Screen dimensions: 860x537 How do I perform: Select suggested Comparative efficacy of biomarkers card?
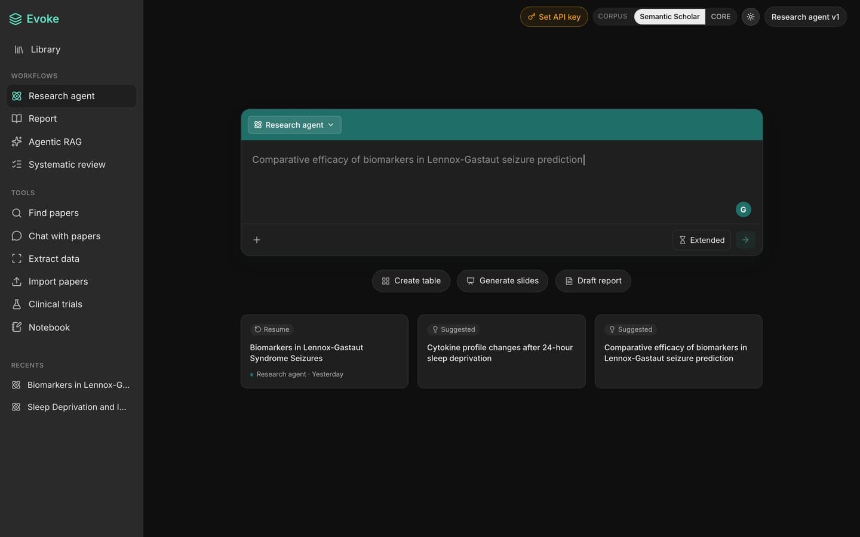pyautogui.click(x=678, y=351)
